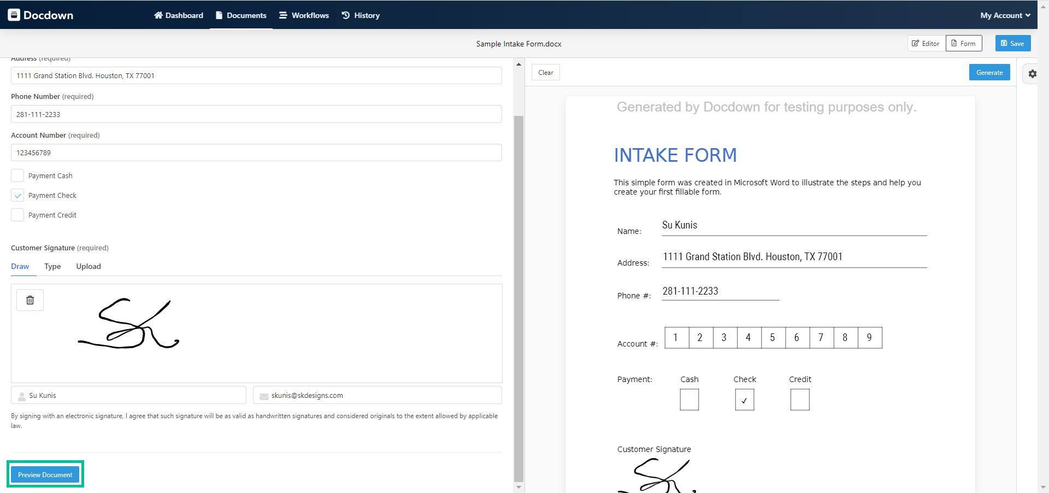Image resolution: width=1049 pixels, height=493 pixels.
Task: Open History from the navigation bar
Action: click(x=361, y=15)
